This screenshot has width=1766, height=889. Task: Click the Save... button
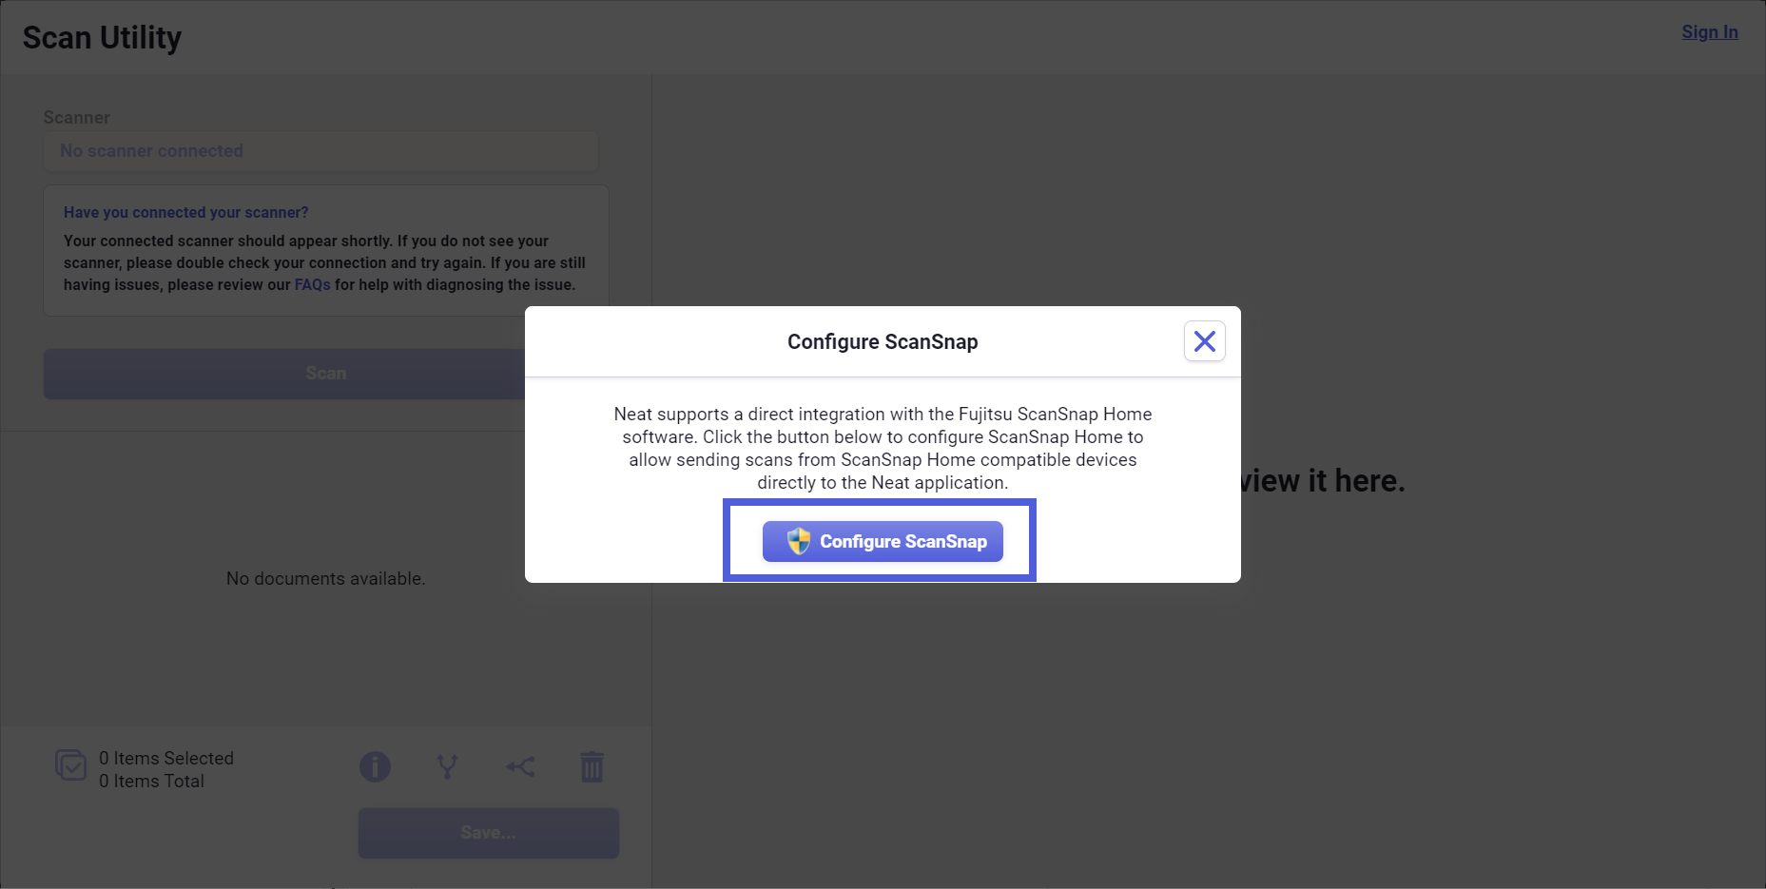[488, 833]
